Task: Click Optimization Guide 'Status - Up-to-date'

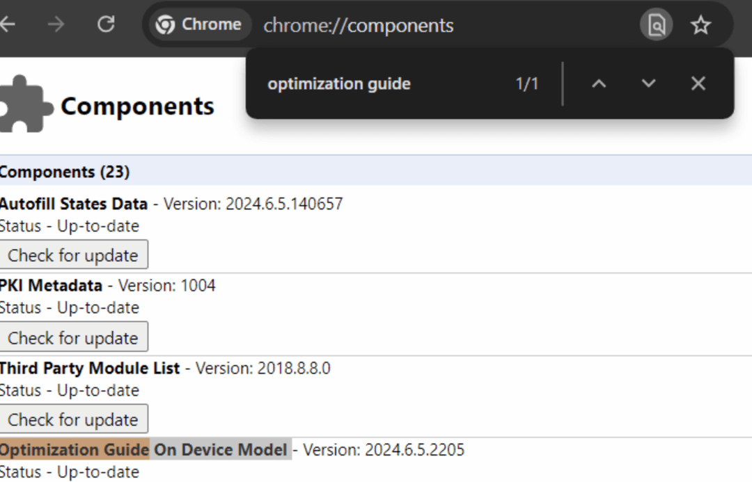Action: tap(69, 472)
